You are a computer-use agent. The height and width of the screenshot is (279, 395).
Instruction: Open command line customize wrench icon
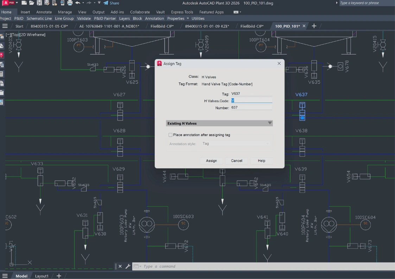click(x=128, y=266)
